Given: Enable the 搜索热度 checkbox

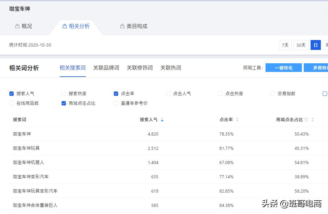Looking at the screenshot, I should [64, 93].
